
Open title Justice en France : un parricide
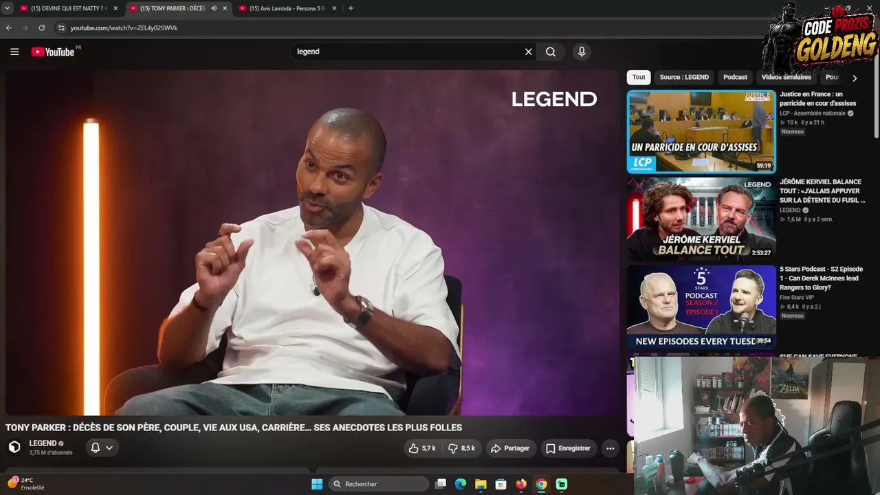[818, 99]
